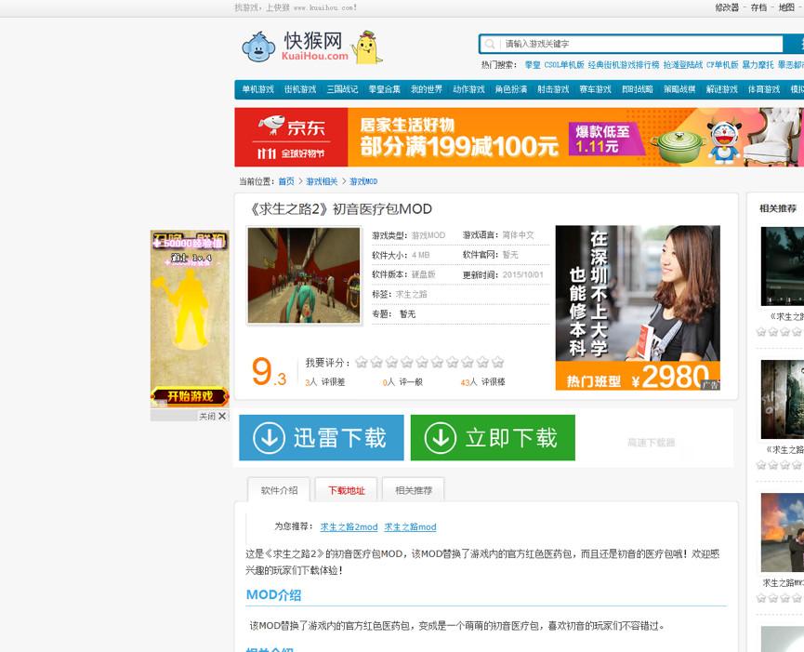
Task: Click the faint 高速下载器 link
Action: click(652, 442)
